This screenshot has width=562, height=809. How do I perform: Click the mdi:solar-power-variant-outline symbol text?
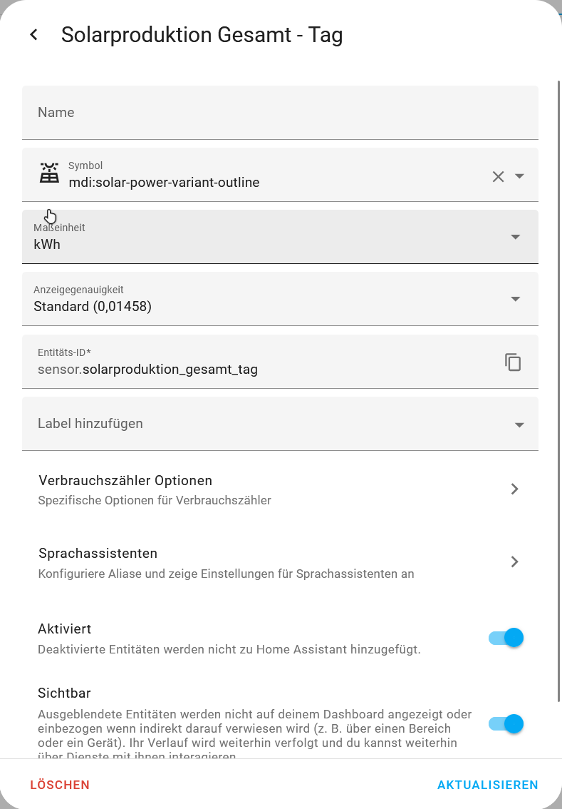(x=164, y=183)
